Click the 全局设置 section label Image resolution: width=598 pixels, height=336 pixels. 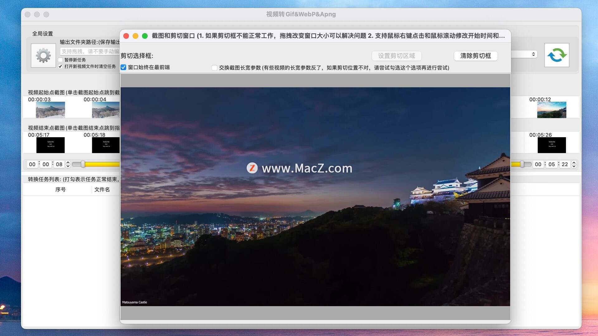point(43,34)
